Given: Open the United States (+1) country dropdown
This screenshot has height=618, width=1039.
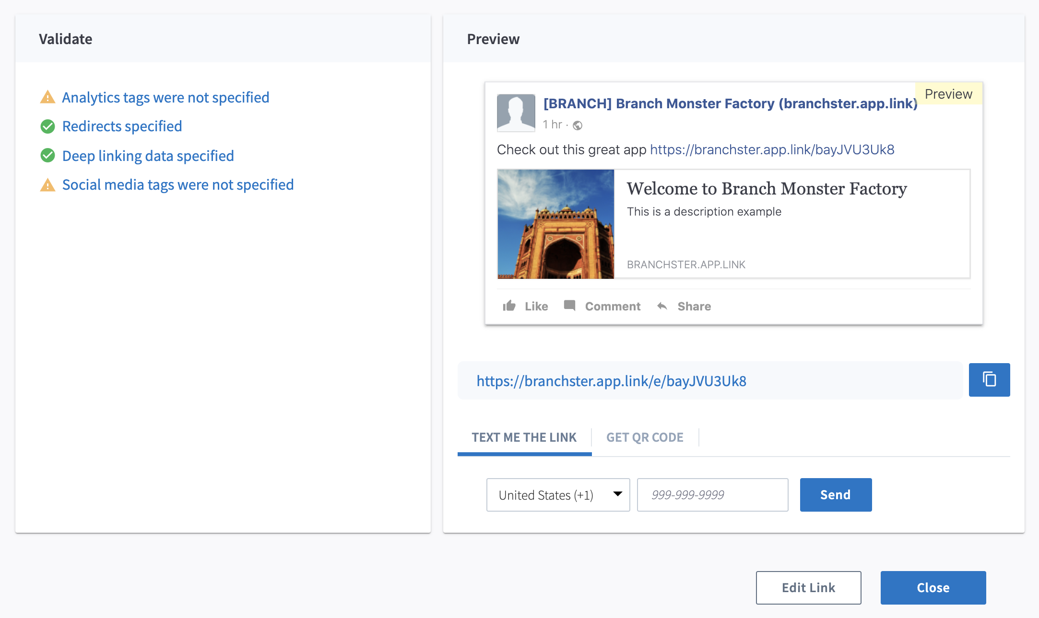Looking at the screenshot, I should tap(558, 495).
